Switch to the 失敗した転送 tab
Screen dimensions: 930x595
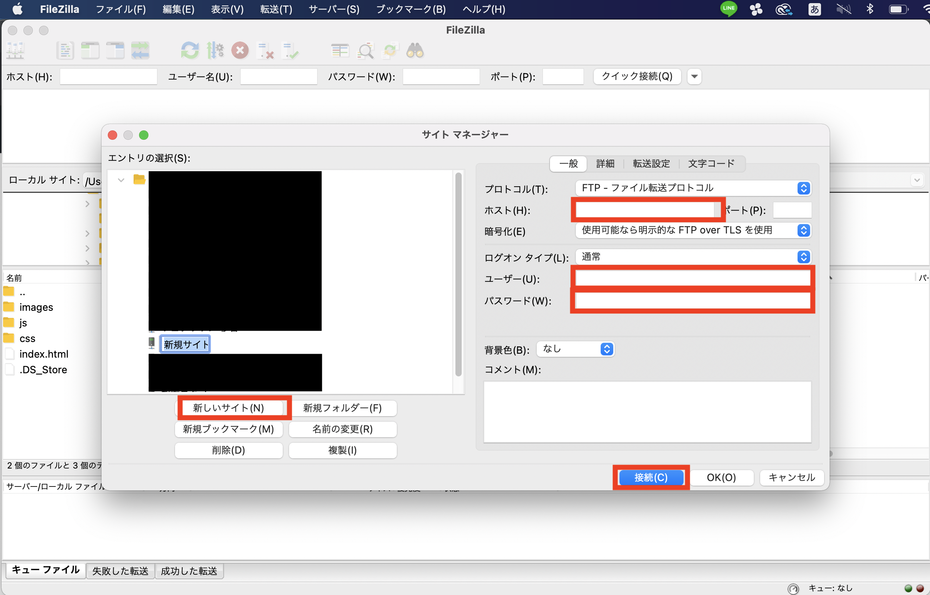click(120, 571)
